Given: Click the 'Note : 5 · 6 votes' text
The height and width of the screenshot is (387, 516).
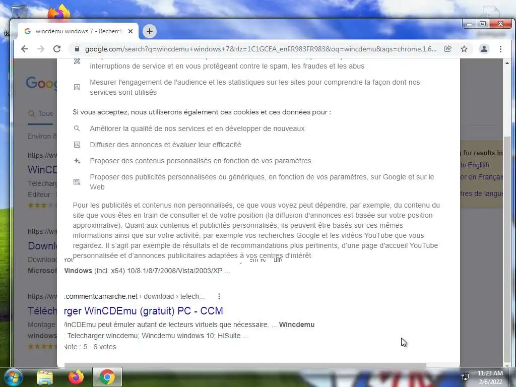Looking at the screenshot, I should click(90, 347).
